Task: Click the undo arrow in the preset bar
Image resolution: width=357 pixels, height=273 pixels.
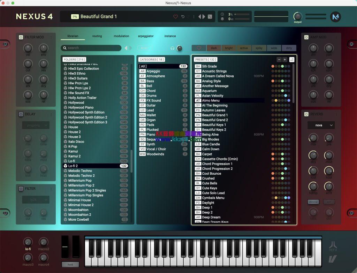Action: [183, 17]
